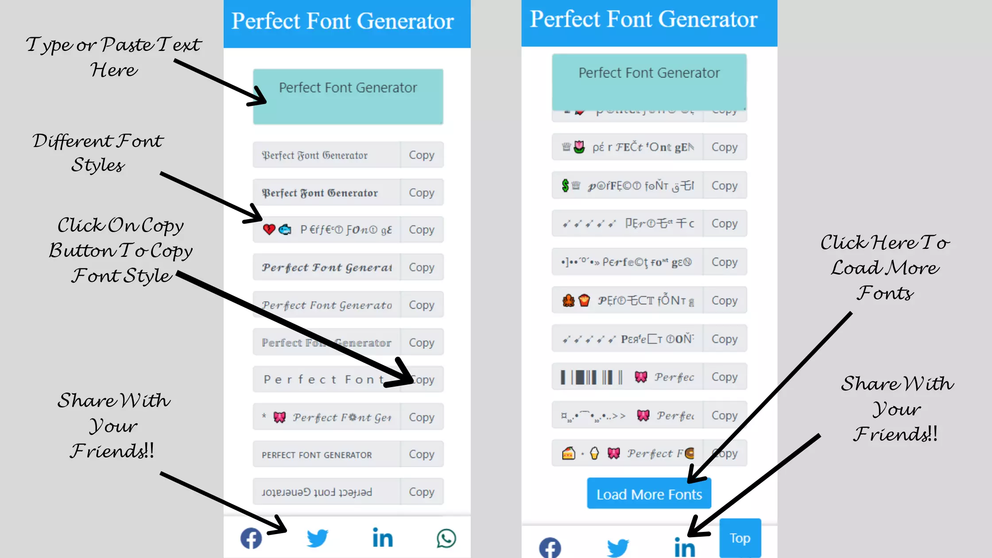The image size is (992, 558).
Task: Click Copy for barcode decorated font
Action: click(x=724, y=377)
